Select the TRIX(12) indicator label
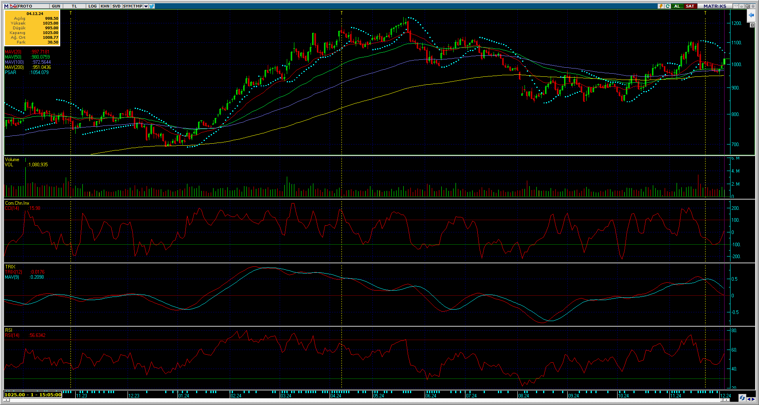Viewport: 759px width, 405px height. [13, 272]
